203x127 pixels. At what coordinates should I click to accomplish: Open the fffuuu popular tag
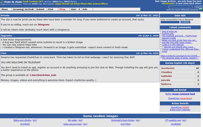[x=105, y=4]
